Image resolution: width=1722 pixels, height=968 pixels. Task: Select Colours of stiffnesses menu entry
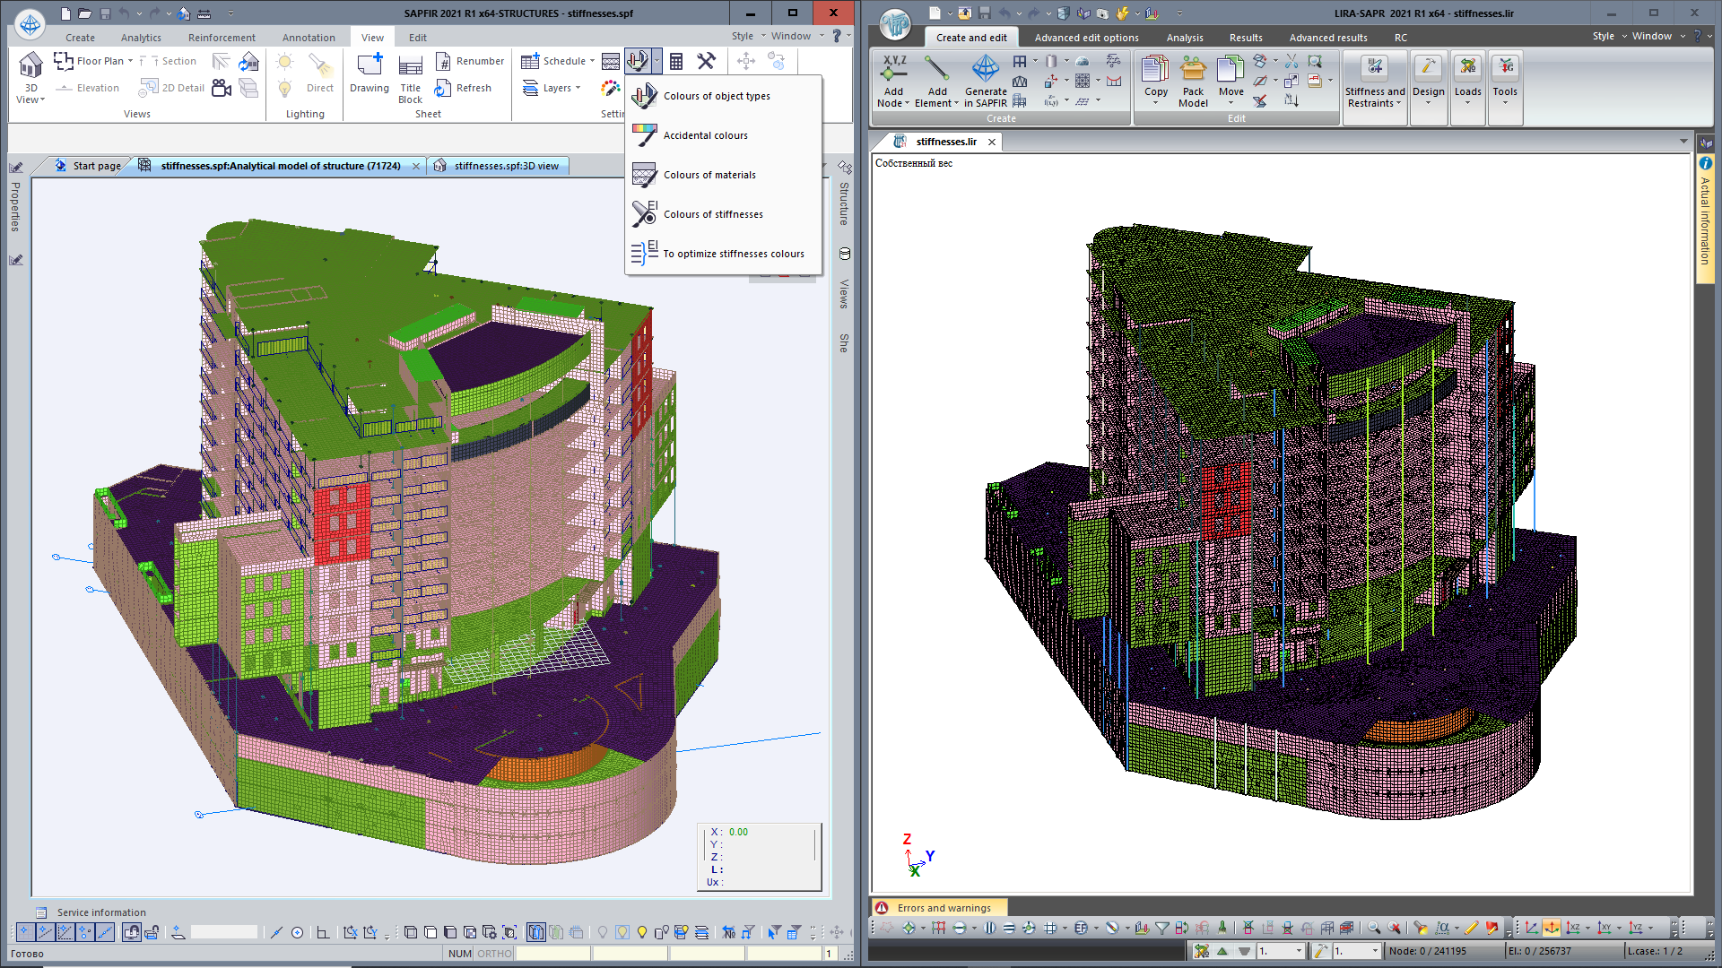point(713,214)
